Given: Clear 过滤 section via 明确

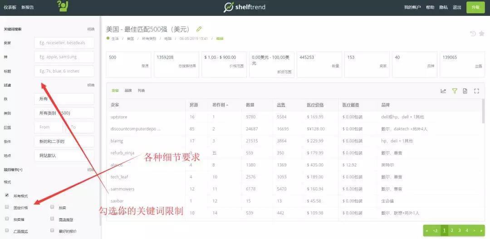Looking at the screenshot, I should point(91,85).
